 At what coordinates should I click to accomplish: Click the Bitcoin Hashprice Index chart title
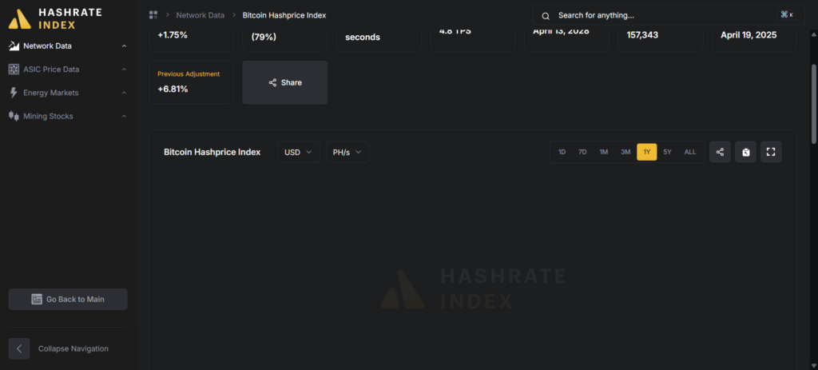pyautogui.click(x=212, y=152)
